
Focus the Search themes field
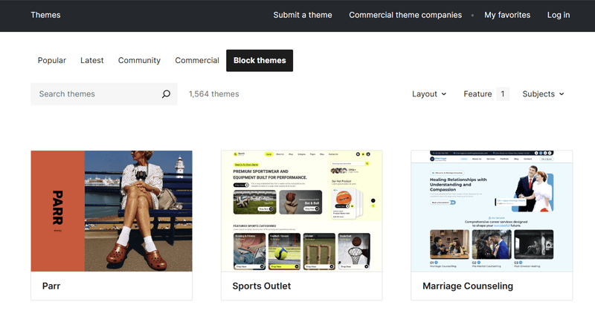coord(104,94)
